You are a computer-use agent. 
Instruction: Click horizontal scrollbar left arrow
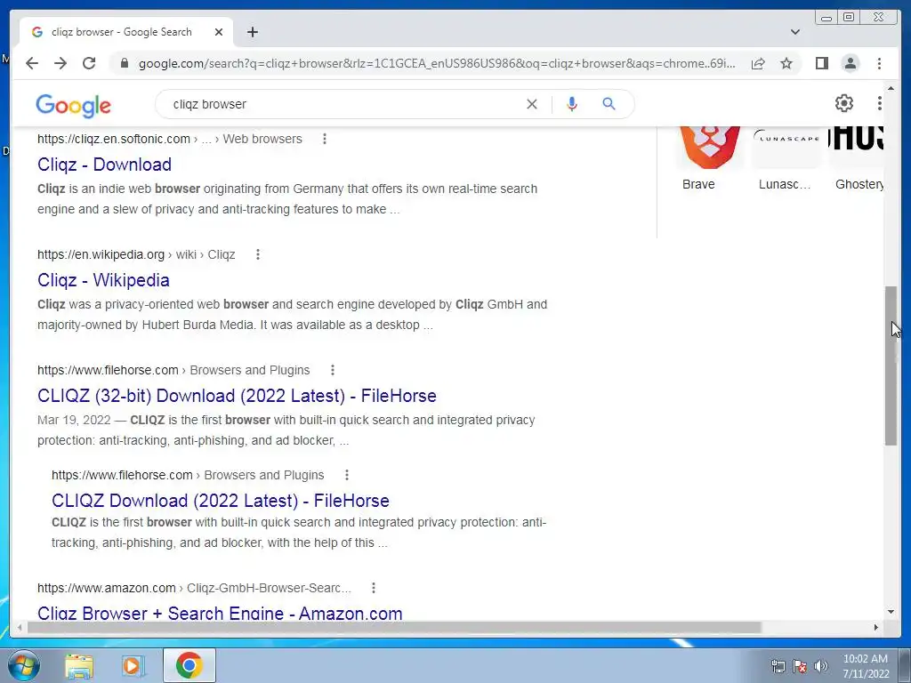click(20, 627)
